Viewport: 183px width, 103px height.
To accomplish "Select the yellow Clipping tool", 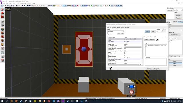I will [x=3, y=45].
